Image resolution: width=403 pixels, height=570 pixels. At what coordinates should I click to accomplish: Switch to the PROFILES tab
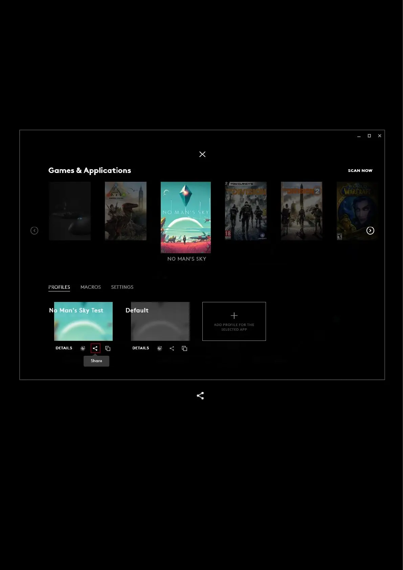coord(59,287)
